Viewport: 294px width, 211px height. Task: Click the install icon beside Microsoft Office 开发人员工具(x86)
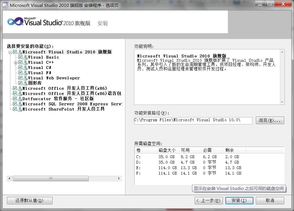tap(19, 88)
